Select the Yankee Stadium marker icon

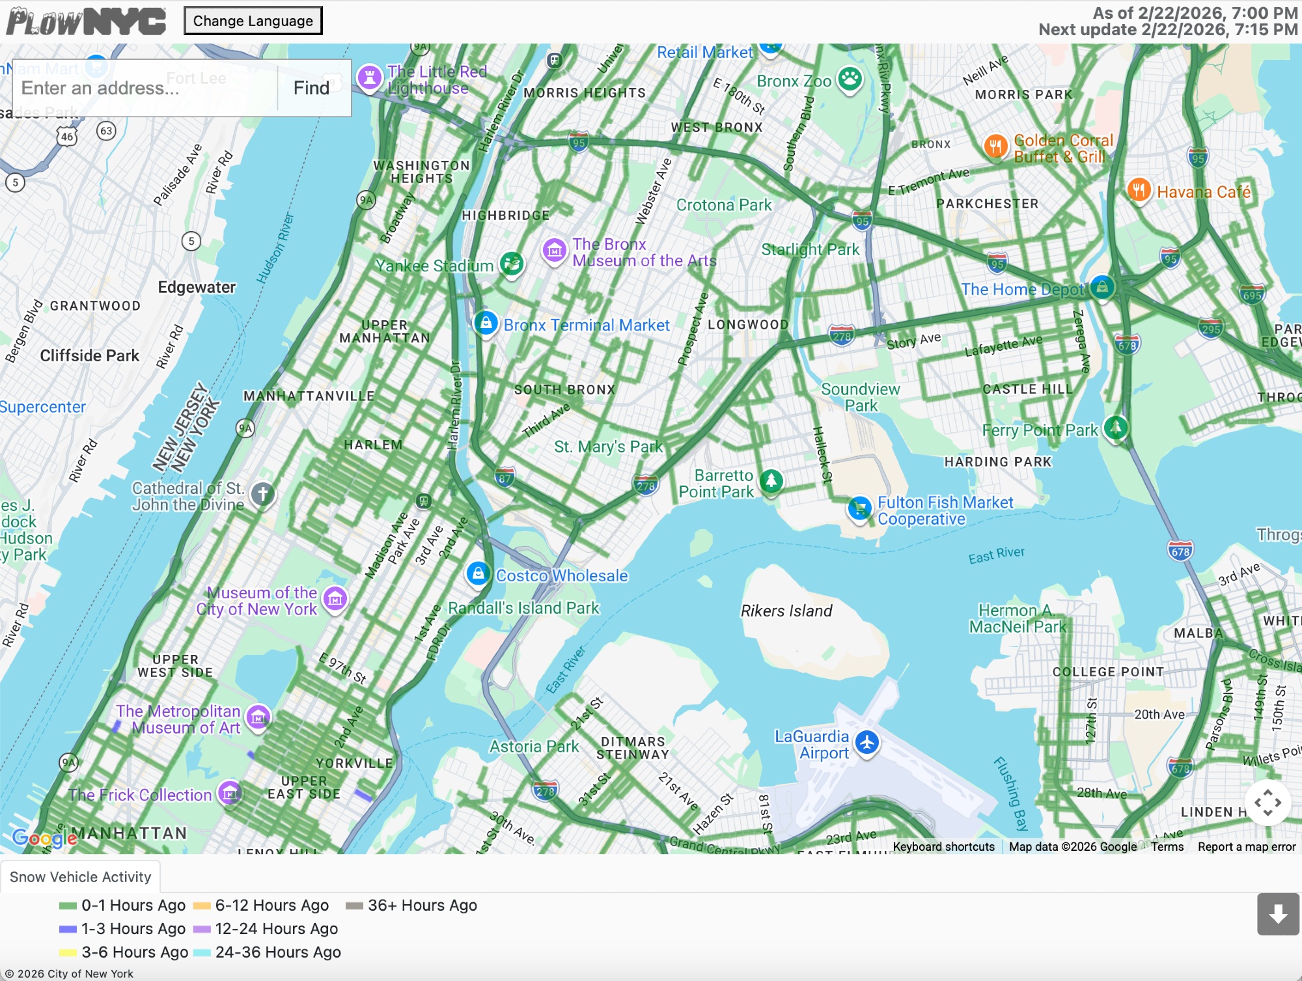(x=512, y=264)
